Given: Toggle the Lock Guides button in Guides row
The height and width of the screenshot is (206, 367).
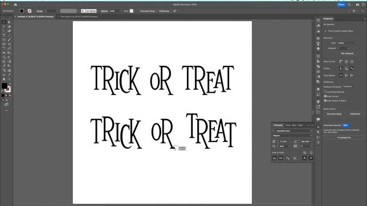Looking at the screenshot, I should tap(346, 69).
